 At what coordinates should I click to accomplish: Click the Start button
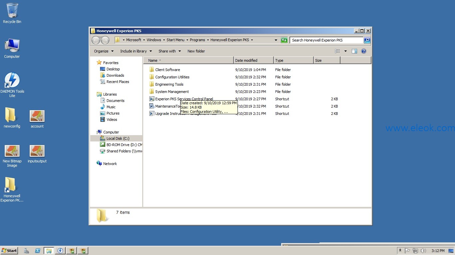coord(9,251)
